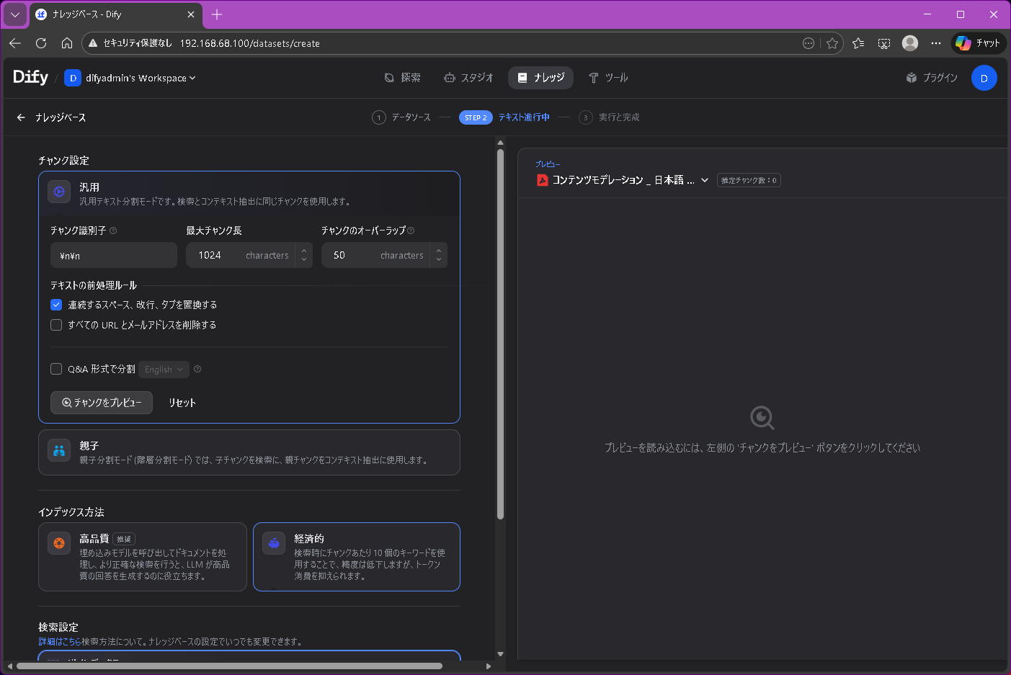The width and height of the screenshot is (1011, 675).
Task: Uncheck 連続するスペース、改行、タブを置換する
Action: tap(55, 305)
